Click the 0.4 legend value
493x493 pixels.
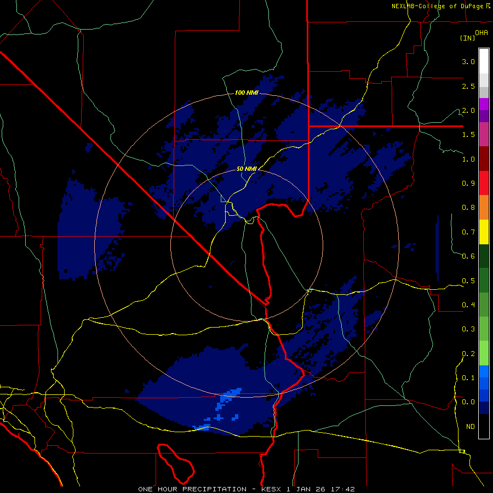468,305
